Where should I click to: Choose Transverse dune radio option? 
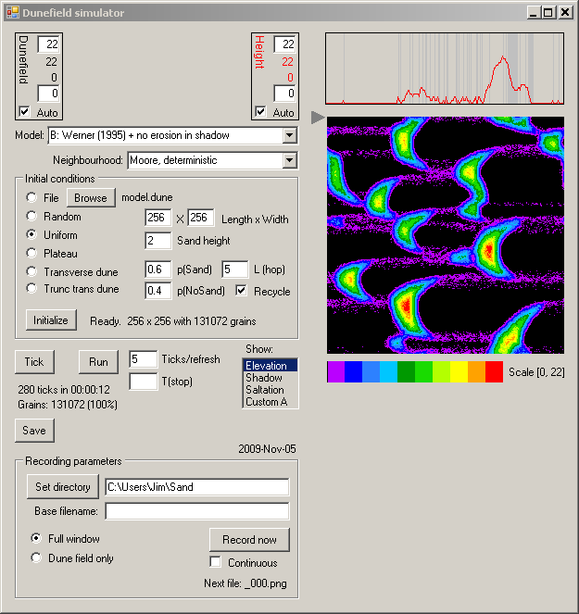[32, 271]
